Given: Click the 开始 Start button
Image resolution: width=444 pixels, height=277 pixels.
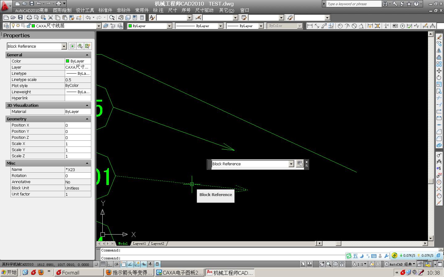Looking at the screenshot, I should pos(9,272).
